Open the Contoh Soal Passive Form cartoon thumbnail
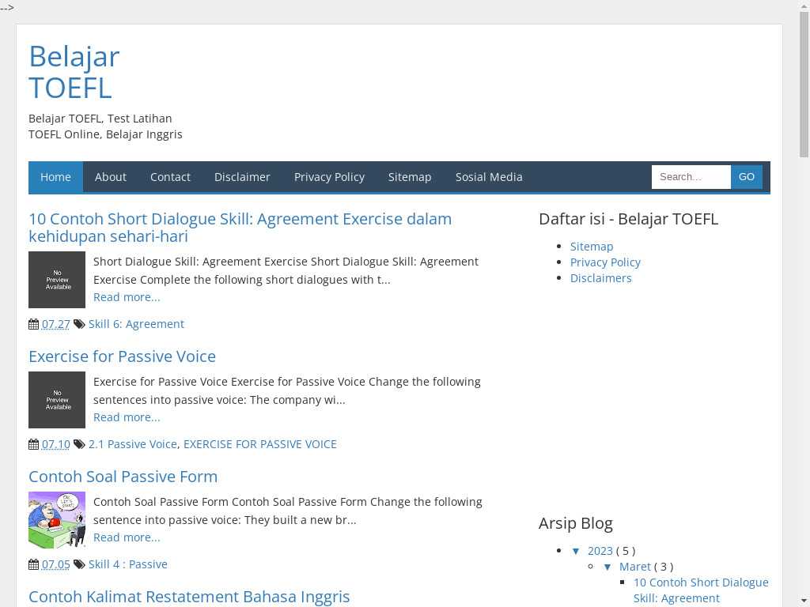Image resolution: width=810 pixels, height=607 pixels. pos(57,520)
